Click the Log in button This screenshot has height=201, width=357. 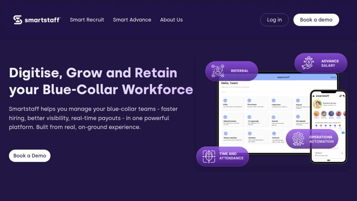point(274,20)
